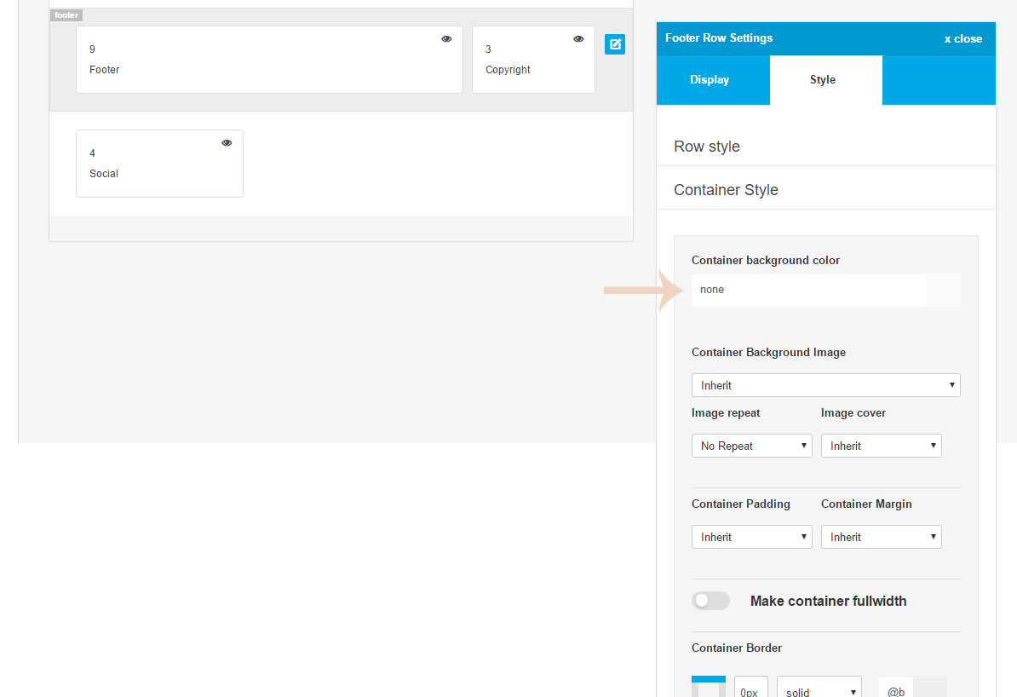
Task: Click the color swatch beside the background color field
Action: point(943,290)
